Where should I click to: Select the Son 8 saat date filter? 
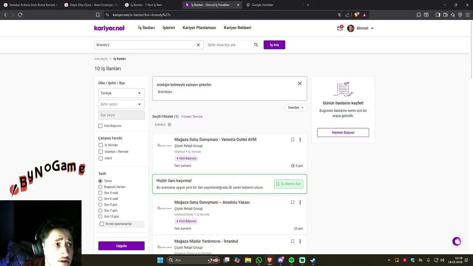(x=100, y=199)
